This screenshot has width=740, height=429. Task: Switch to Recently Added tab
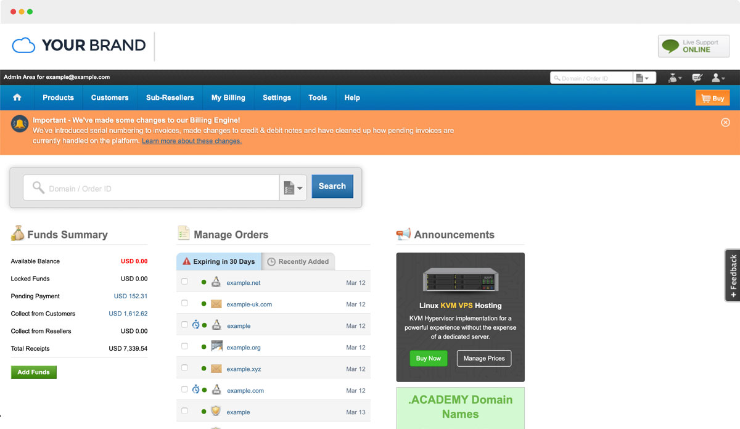coord(298,261)
